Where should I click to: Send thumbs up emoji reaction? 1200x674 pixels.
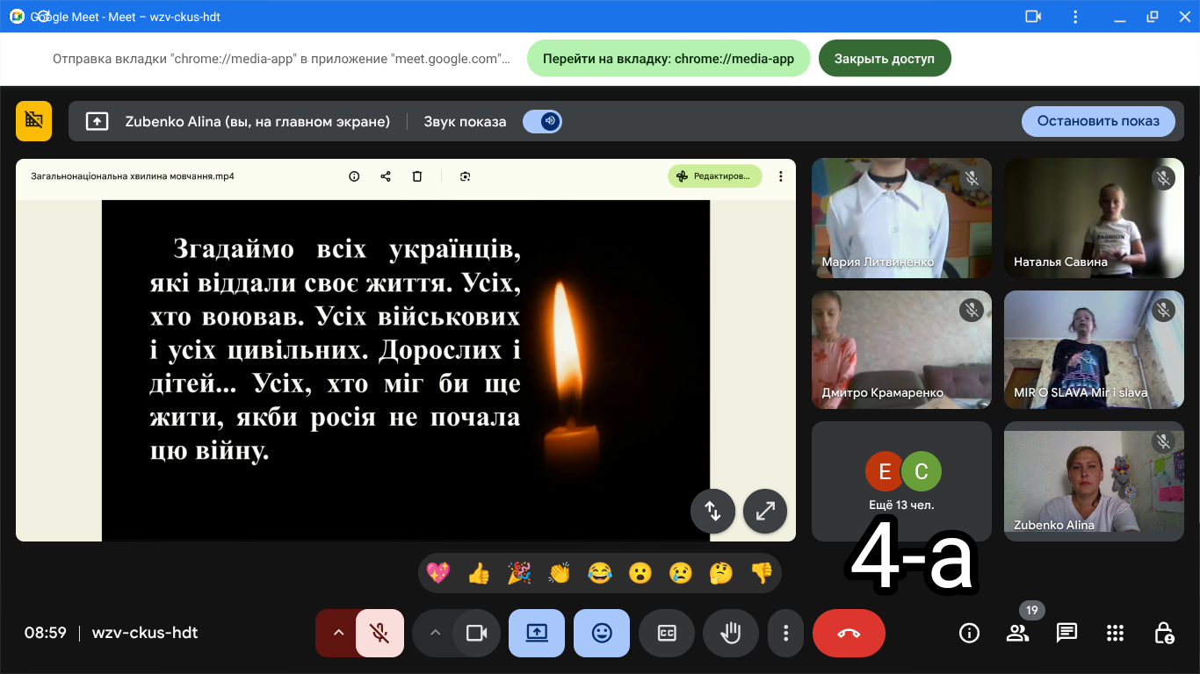point(479,573)
